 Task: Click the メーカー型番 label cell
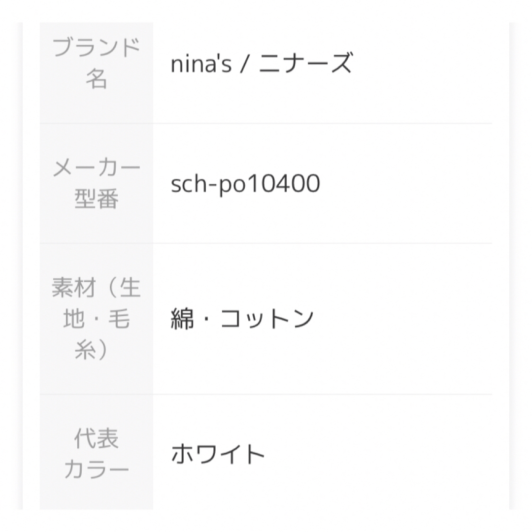[97, 183]
